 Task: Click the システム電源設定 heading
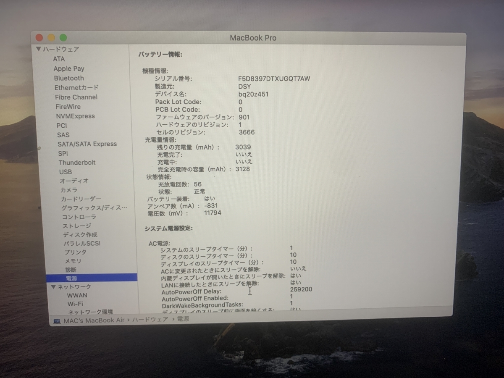[169, 228]
